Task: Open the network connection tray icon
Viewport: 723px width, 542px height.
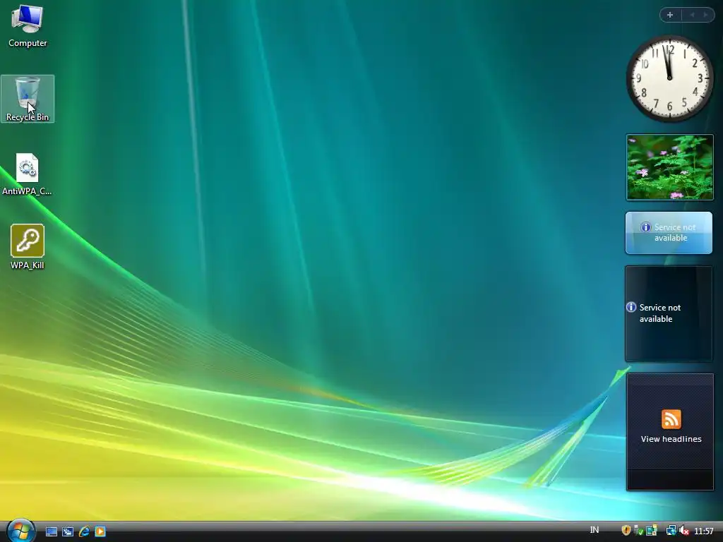Action: click(671, 531)
